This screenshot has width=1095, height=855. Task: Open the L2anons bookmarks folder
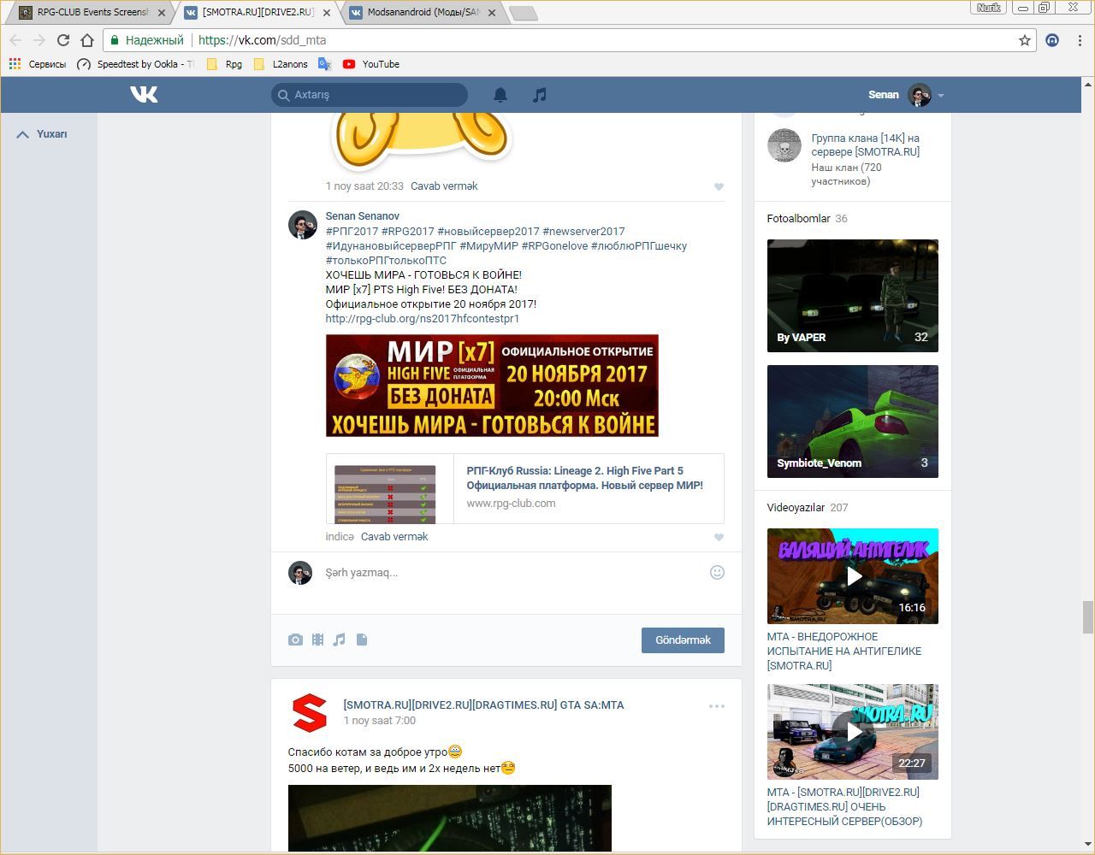pyautogui.click(x=281, y=64)
